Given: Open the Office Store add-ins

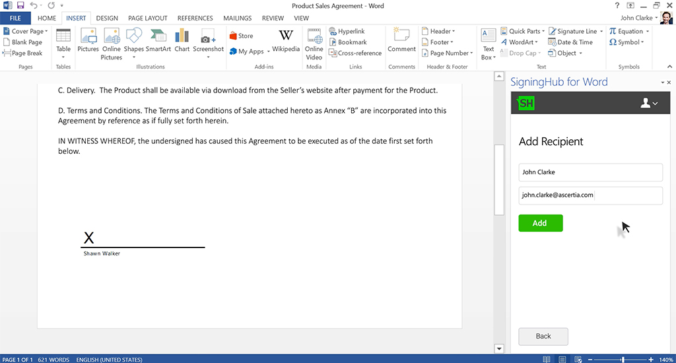Looking at the screenshot, I should point(242,36).
